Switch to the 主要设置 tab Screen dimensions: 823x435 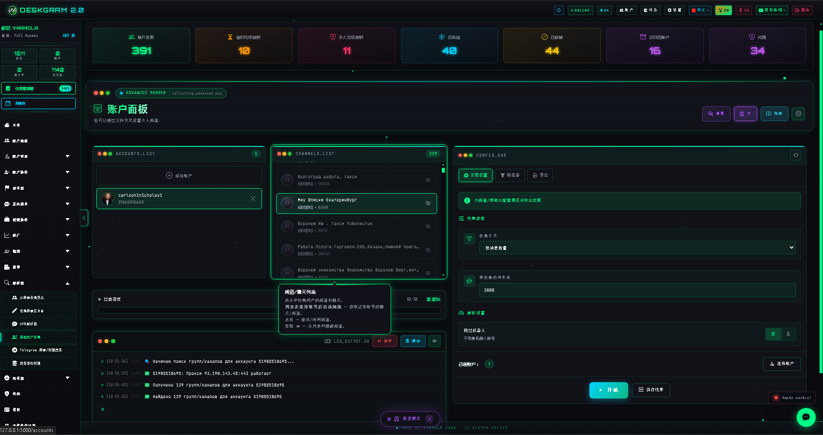[x=475, y=175]
